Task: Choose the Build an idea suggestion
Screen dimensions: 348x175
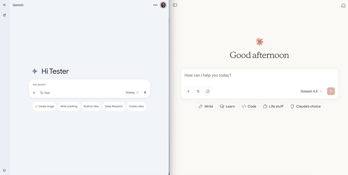Action: coord(91,106)
